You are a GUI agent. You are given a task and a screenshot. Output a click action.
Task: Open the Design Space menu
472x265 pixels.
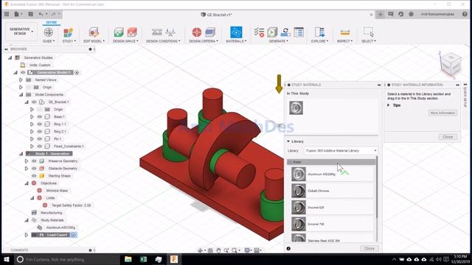click(125, 41)
